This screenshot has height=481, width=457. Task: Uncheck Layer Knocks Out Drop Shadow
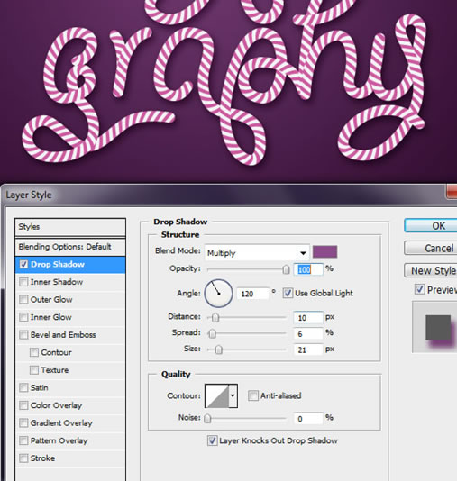click(x=212, y=440)
